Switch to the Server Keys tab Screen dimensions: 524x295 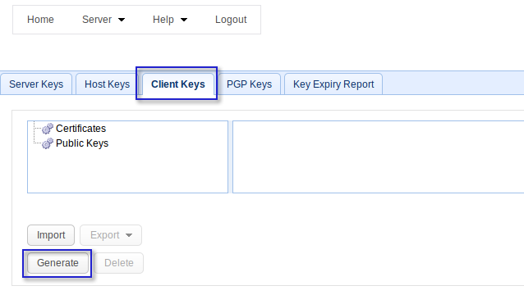pos(36,84)
